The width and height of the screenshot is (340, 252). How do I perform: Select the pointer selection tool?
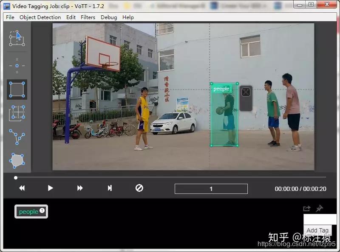17,37
